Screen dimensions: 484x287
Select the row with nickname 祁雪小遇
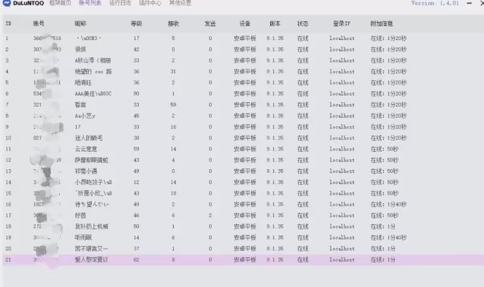coord(242,171)
